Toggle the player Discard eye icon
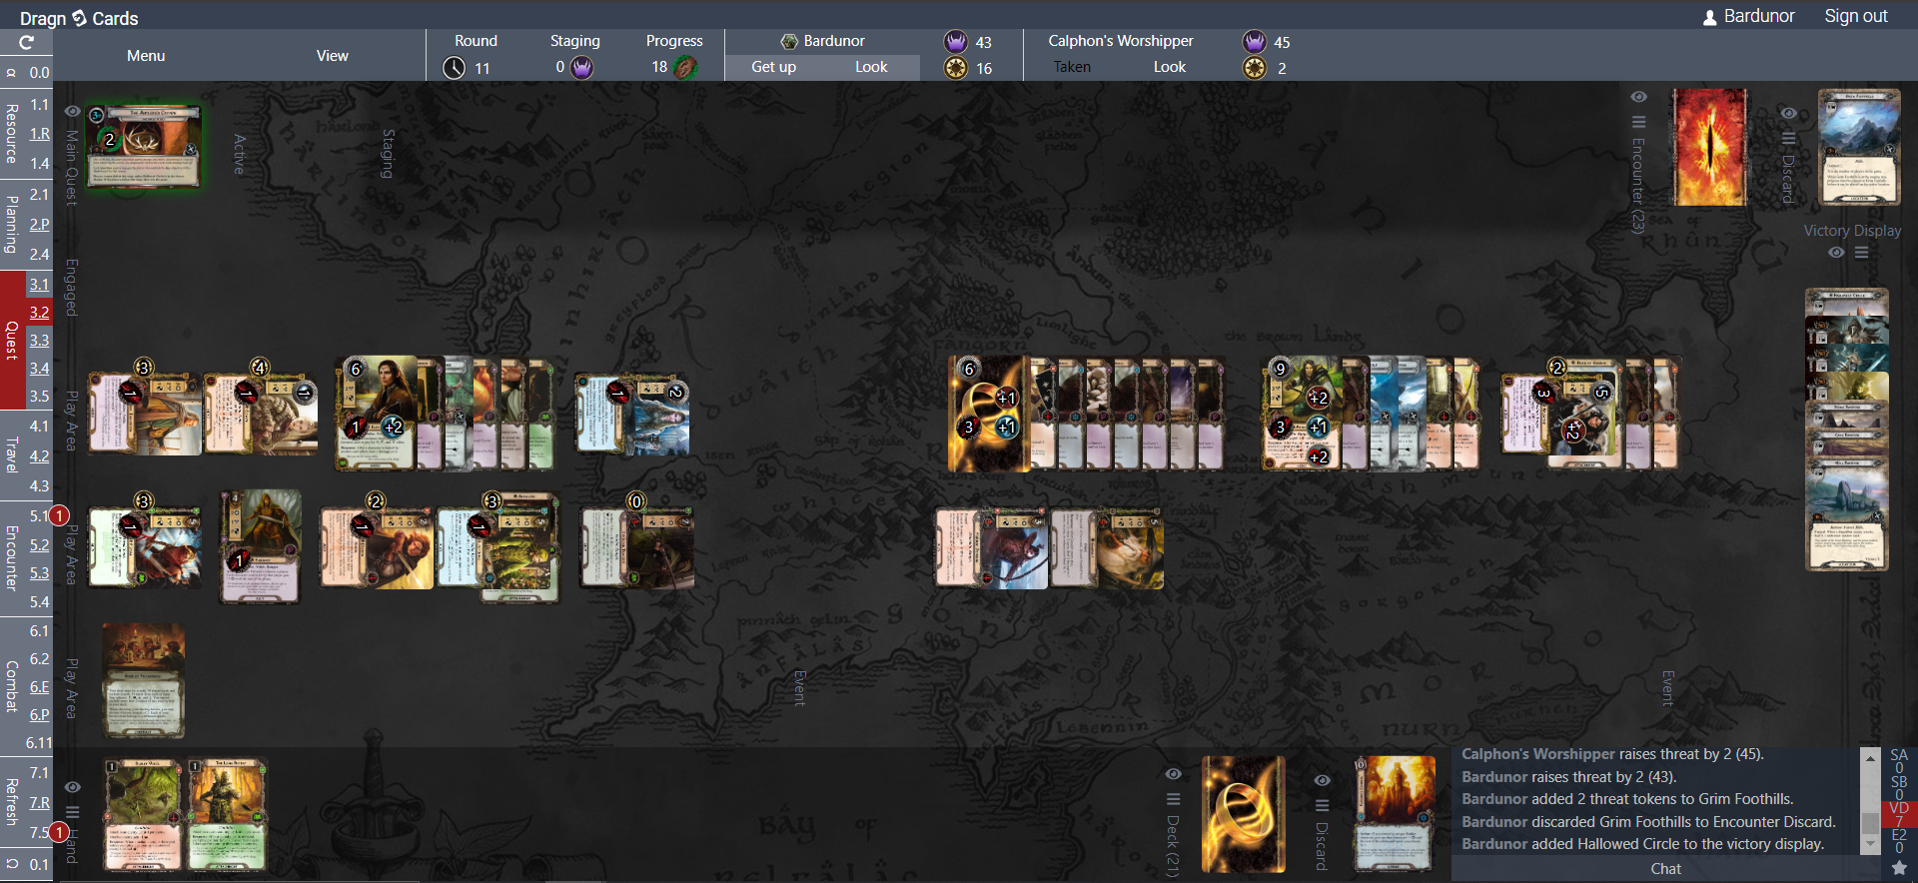 click(x=1322, y=780)
